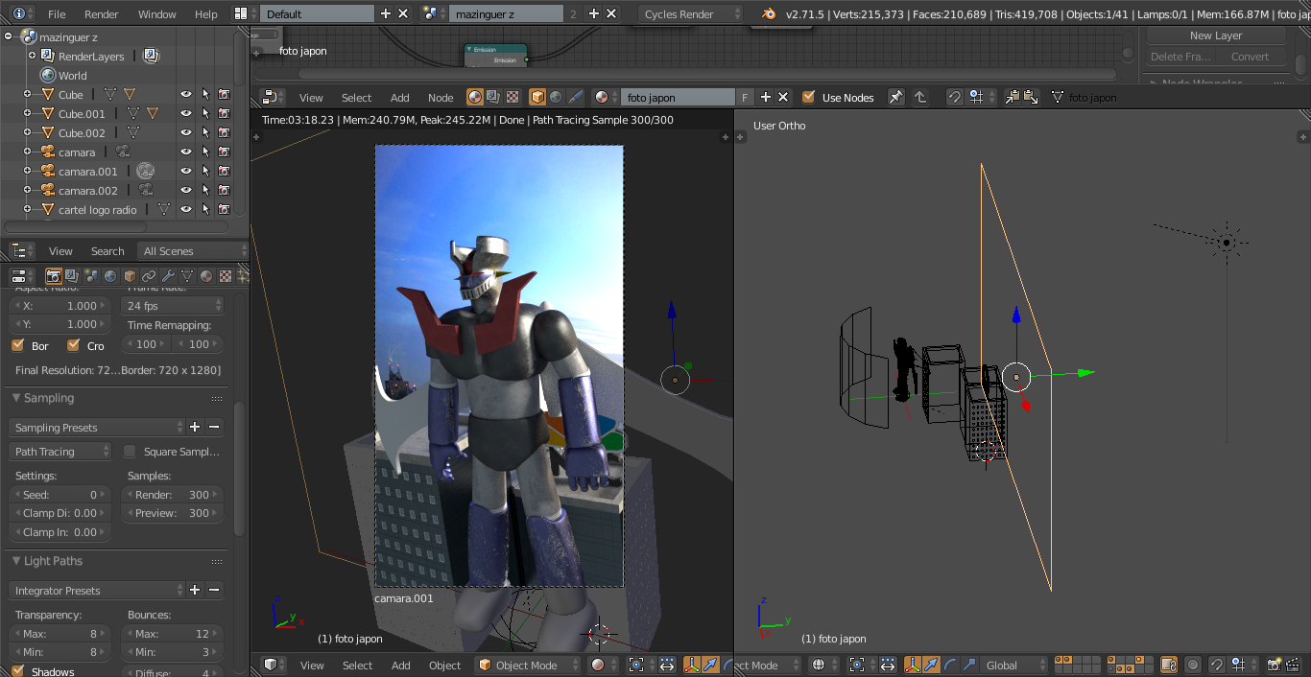Screen dimensions: 1311x677
Task: Add new material with plus icon beside foto japon
Action: pos(766,97)
